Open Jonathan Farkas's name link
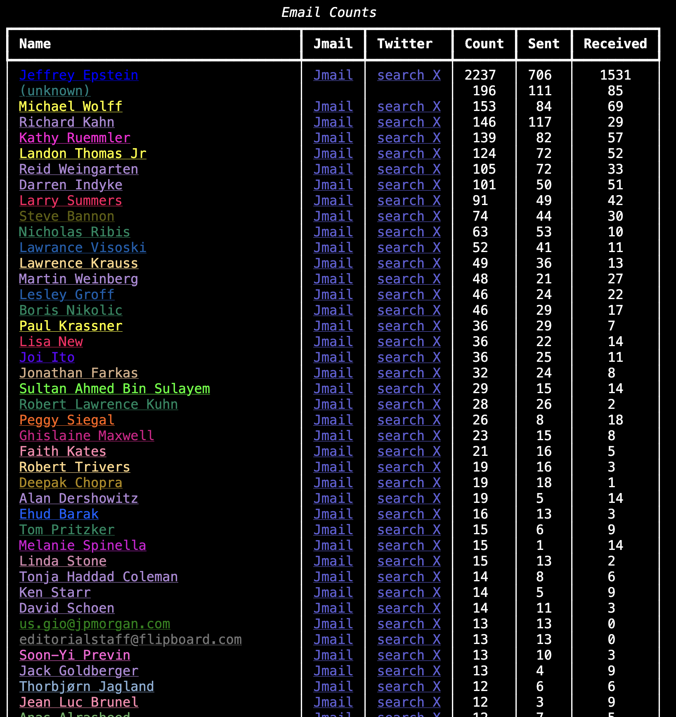 coord(79,373)
